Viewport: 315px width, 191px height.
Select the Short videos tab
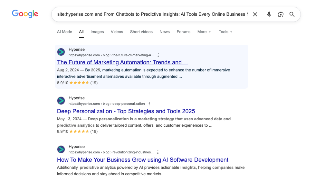pos(141,32)
